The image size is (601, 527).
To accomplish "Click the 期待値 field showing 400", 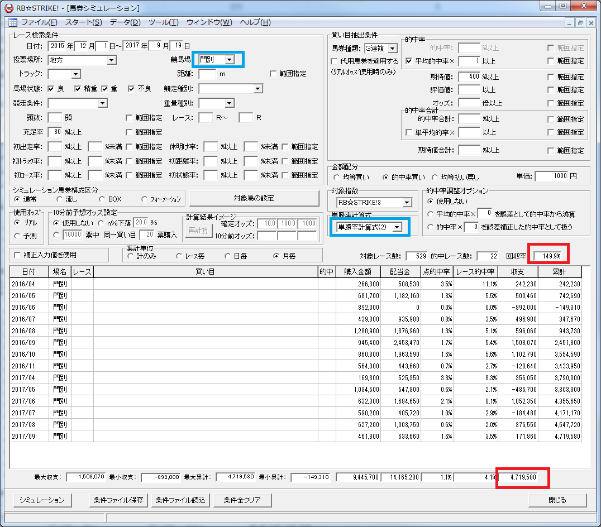I will pos(469,76).
